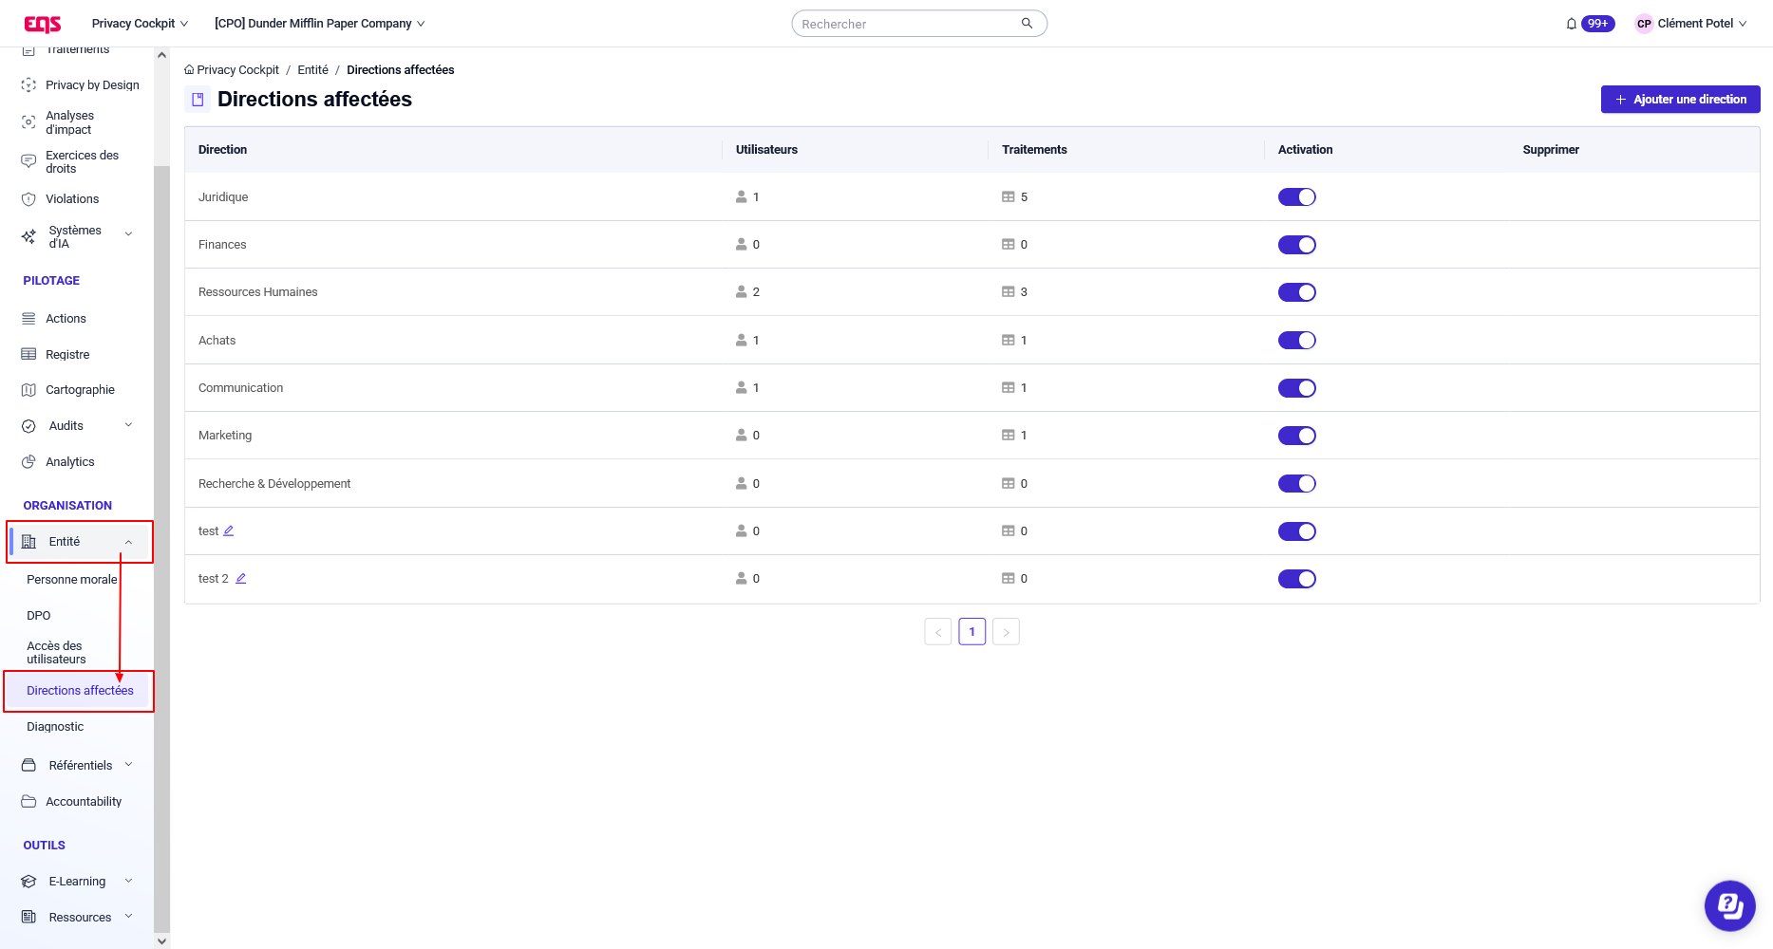This screenshot has height=949, width=1773.
Task: Toggle activation for Finances direction
Action: (1296, 245)
